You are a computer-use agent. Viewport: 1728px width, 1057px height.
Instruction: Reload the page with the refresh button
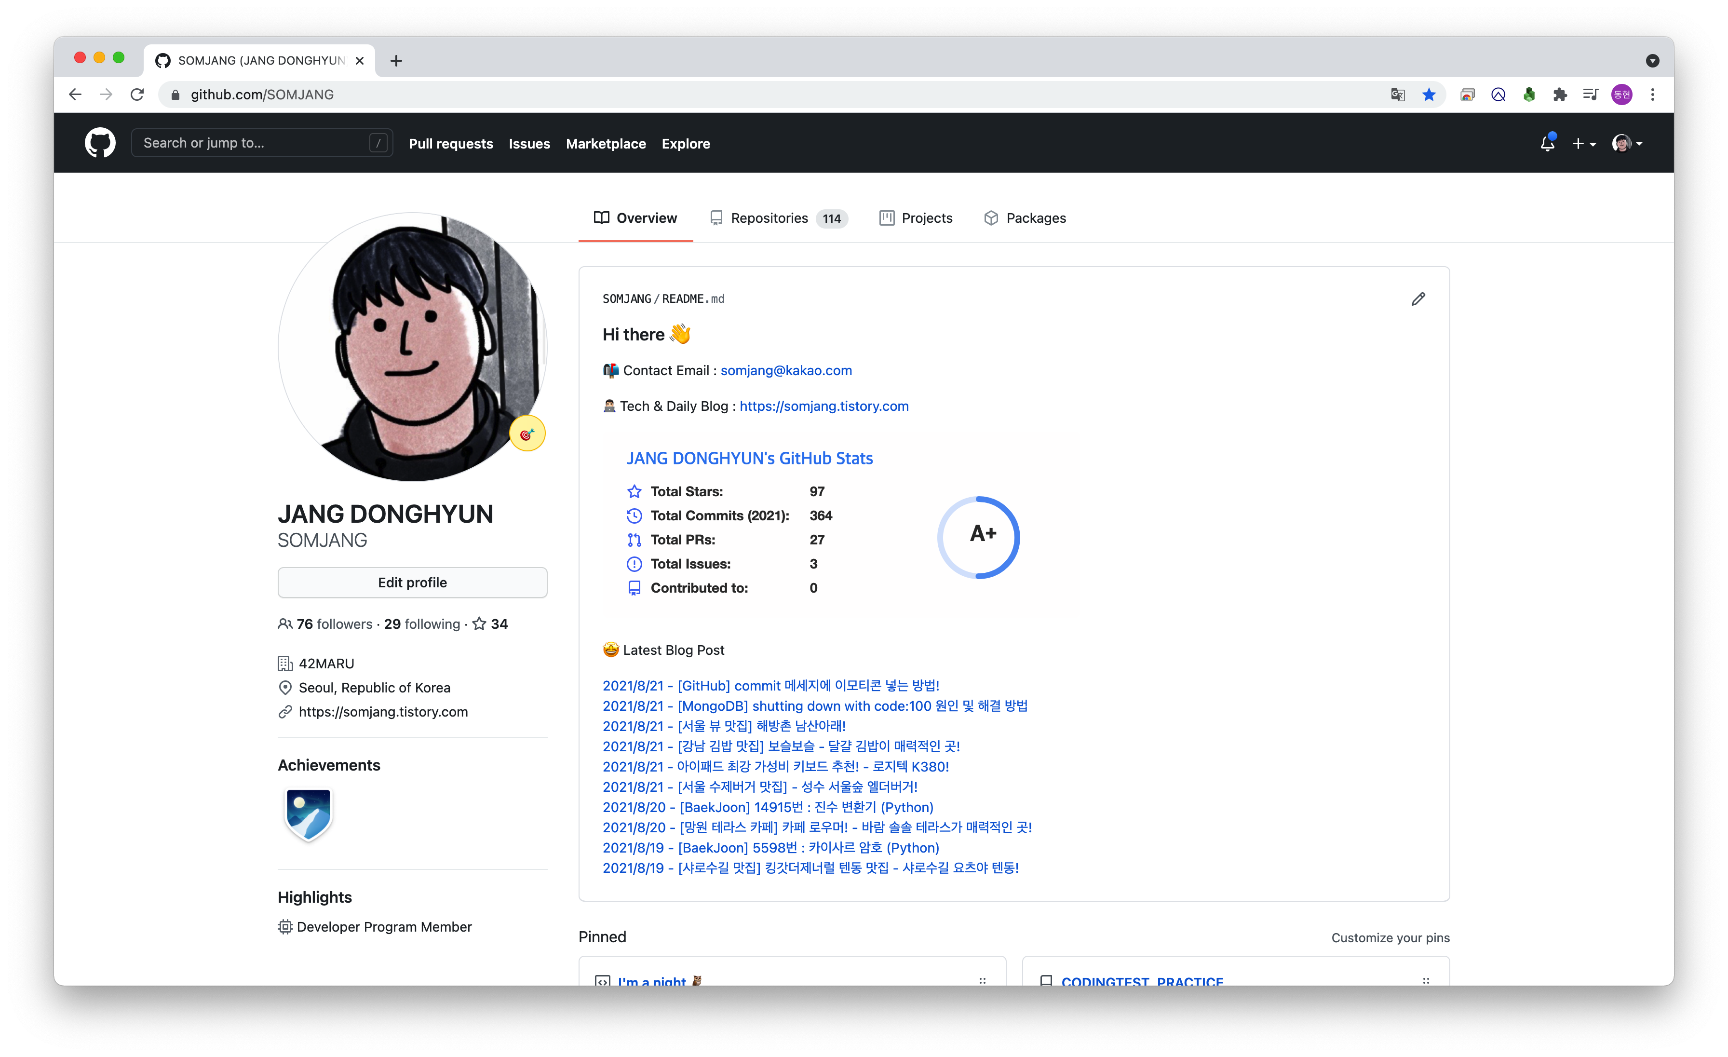click(137, 95)
